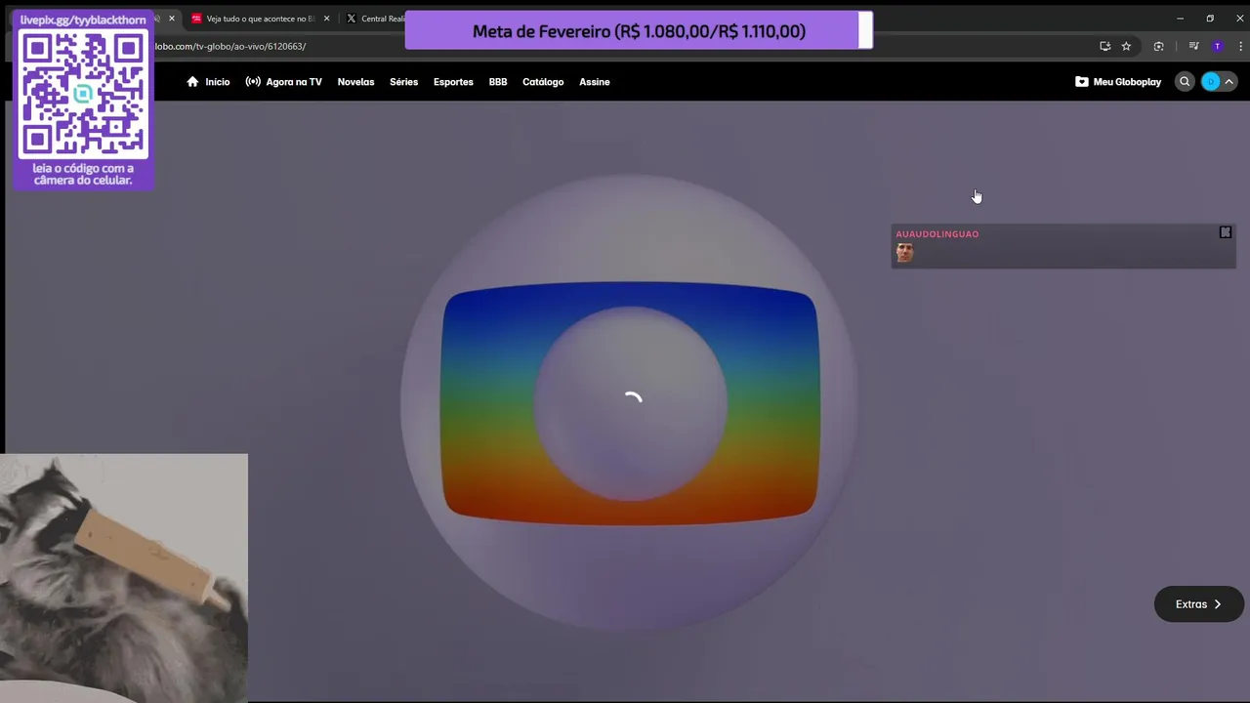The width and height of the screenshot is (1250, 703).
Task: Open the Novelas menu item
Action: (355, 82)
